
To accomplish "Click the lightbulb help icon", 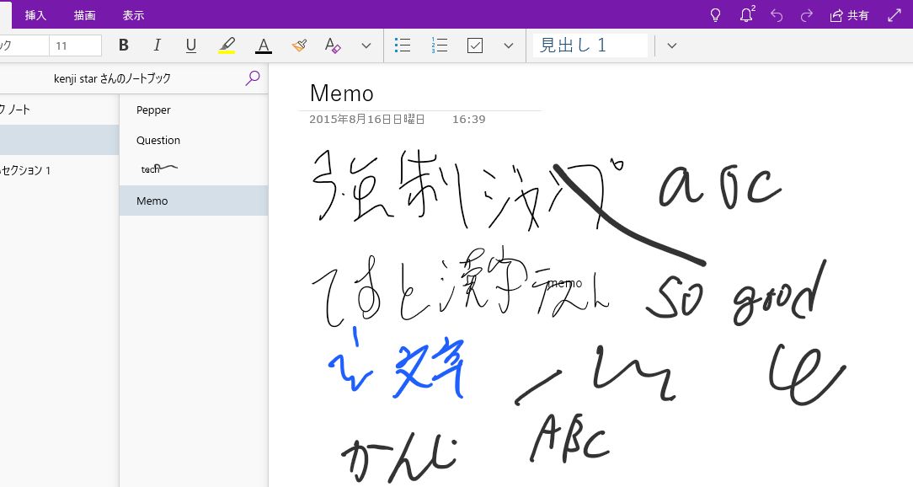I will [716, 15].
